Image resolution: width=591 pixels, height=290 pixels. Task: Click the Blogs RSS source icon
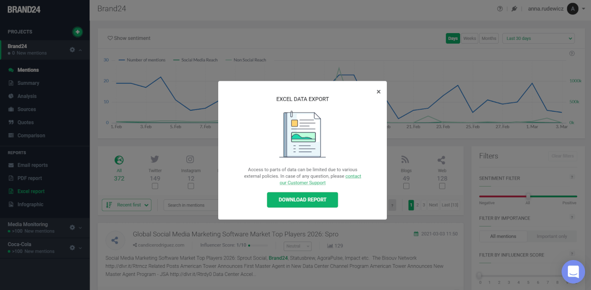(406, 160)
